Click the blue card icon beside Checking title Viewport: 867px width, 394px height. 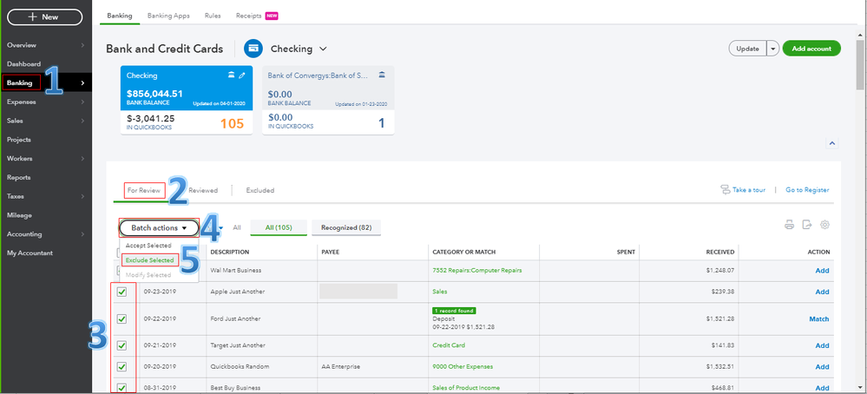253,49
